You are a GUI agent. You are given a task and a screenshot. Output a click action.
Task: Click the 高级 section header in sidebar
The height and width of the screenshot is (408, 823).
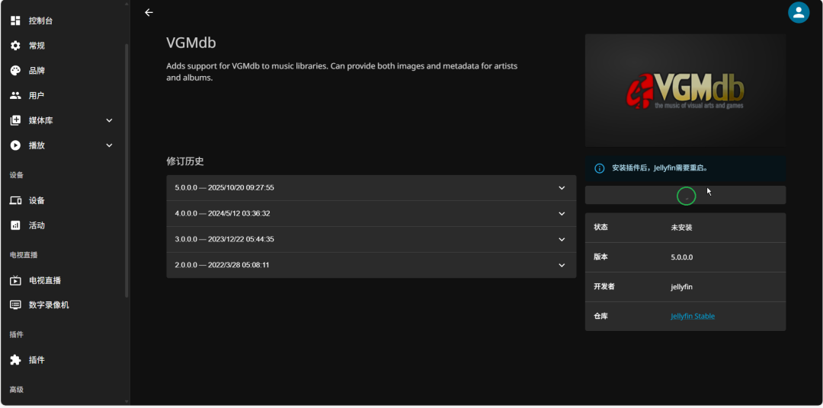point(16,390)
